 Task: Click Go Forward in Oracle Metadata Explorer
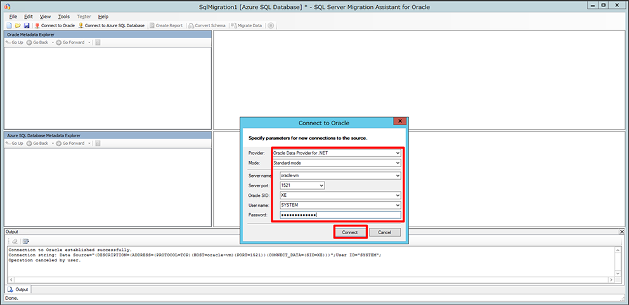(70, 42)
